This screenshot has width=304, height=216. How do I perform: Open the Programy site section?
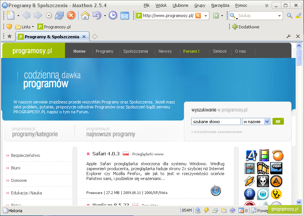click(104, 51)
